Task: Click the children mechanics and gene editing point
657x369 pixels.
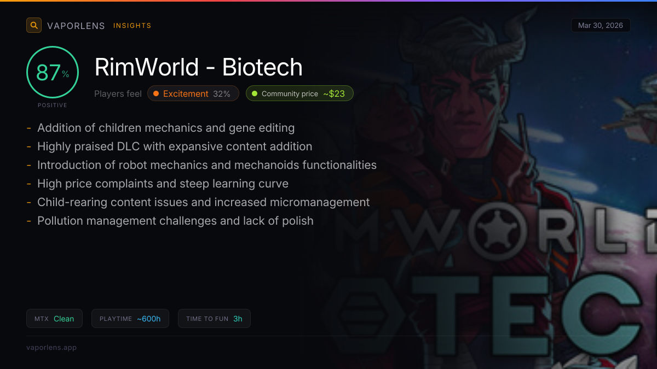Action: (166, 128)
